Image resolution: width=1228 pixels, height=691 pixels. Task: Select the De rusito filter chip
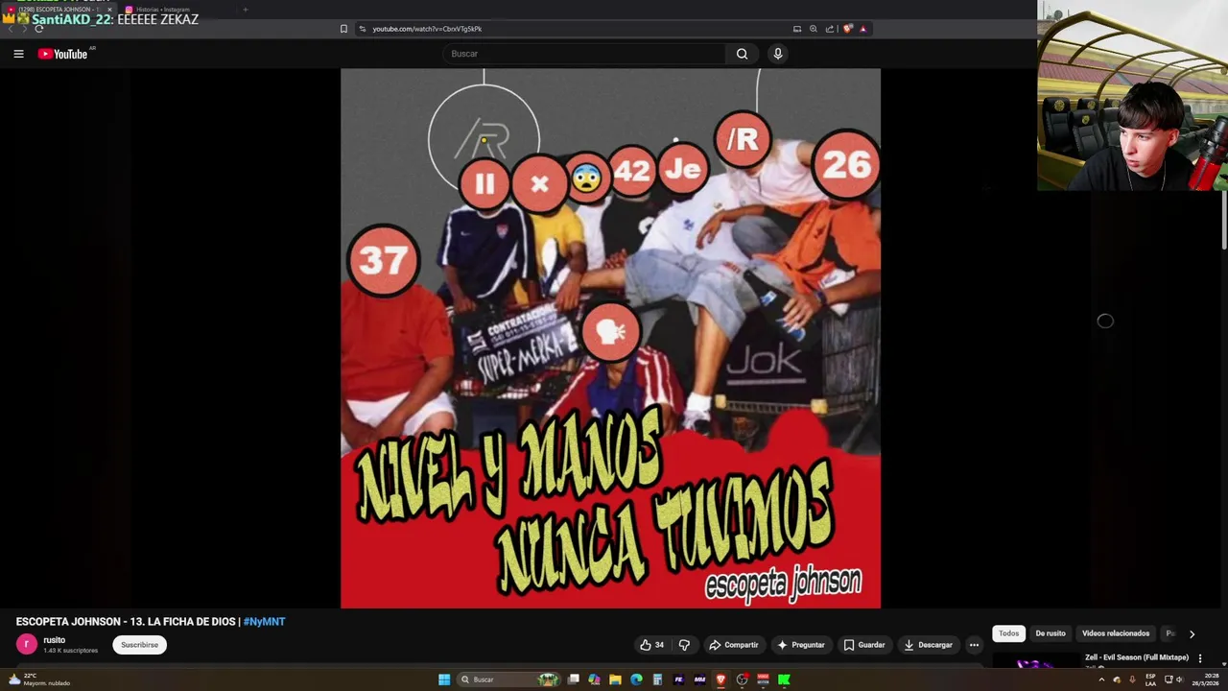pyautogui.click(x=1051, y=633)
